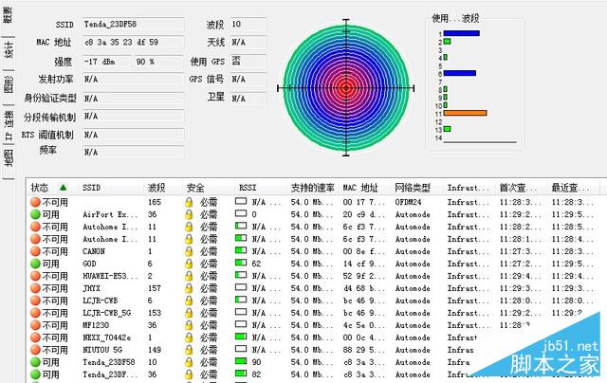Click signal bar icon in Tenda_23DF58 row

[241, 361]
